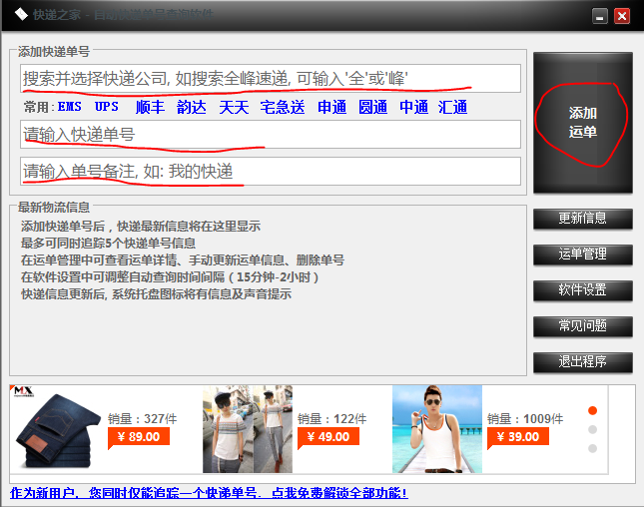This screenshot has width=644, height=507.
Task: Close the window with red X
Action: [622, 16]
